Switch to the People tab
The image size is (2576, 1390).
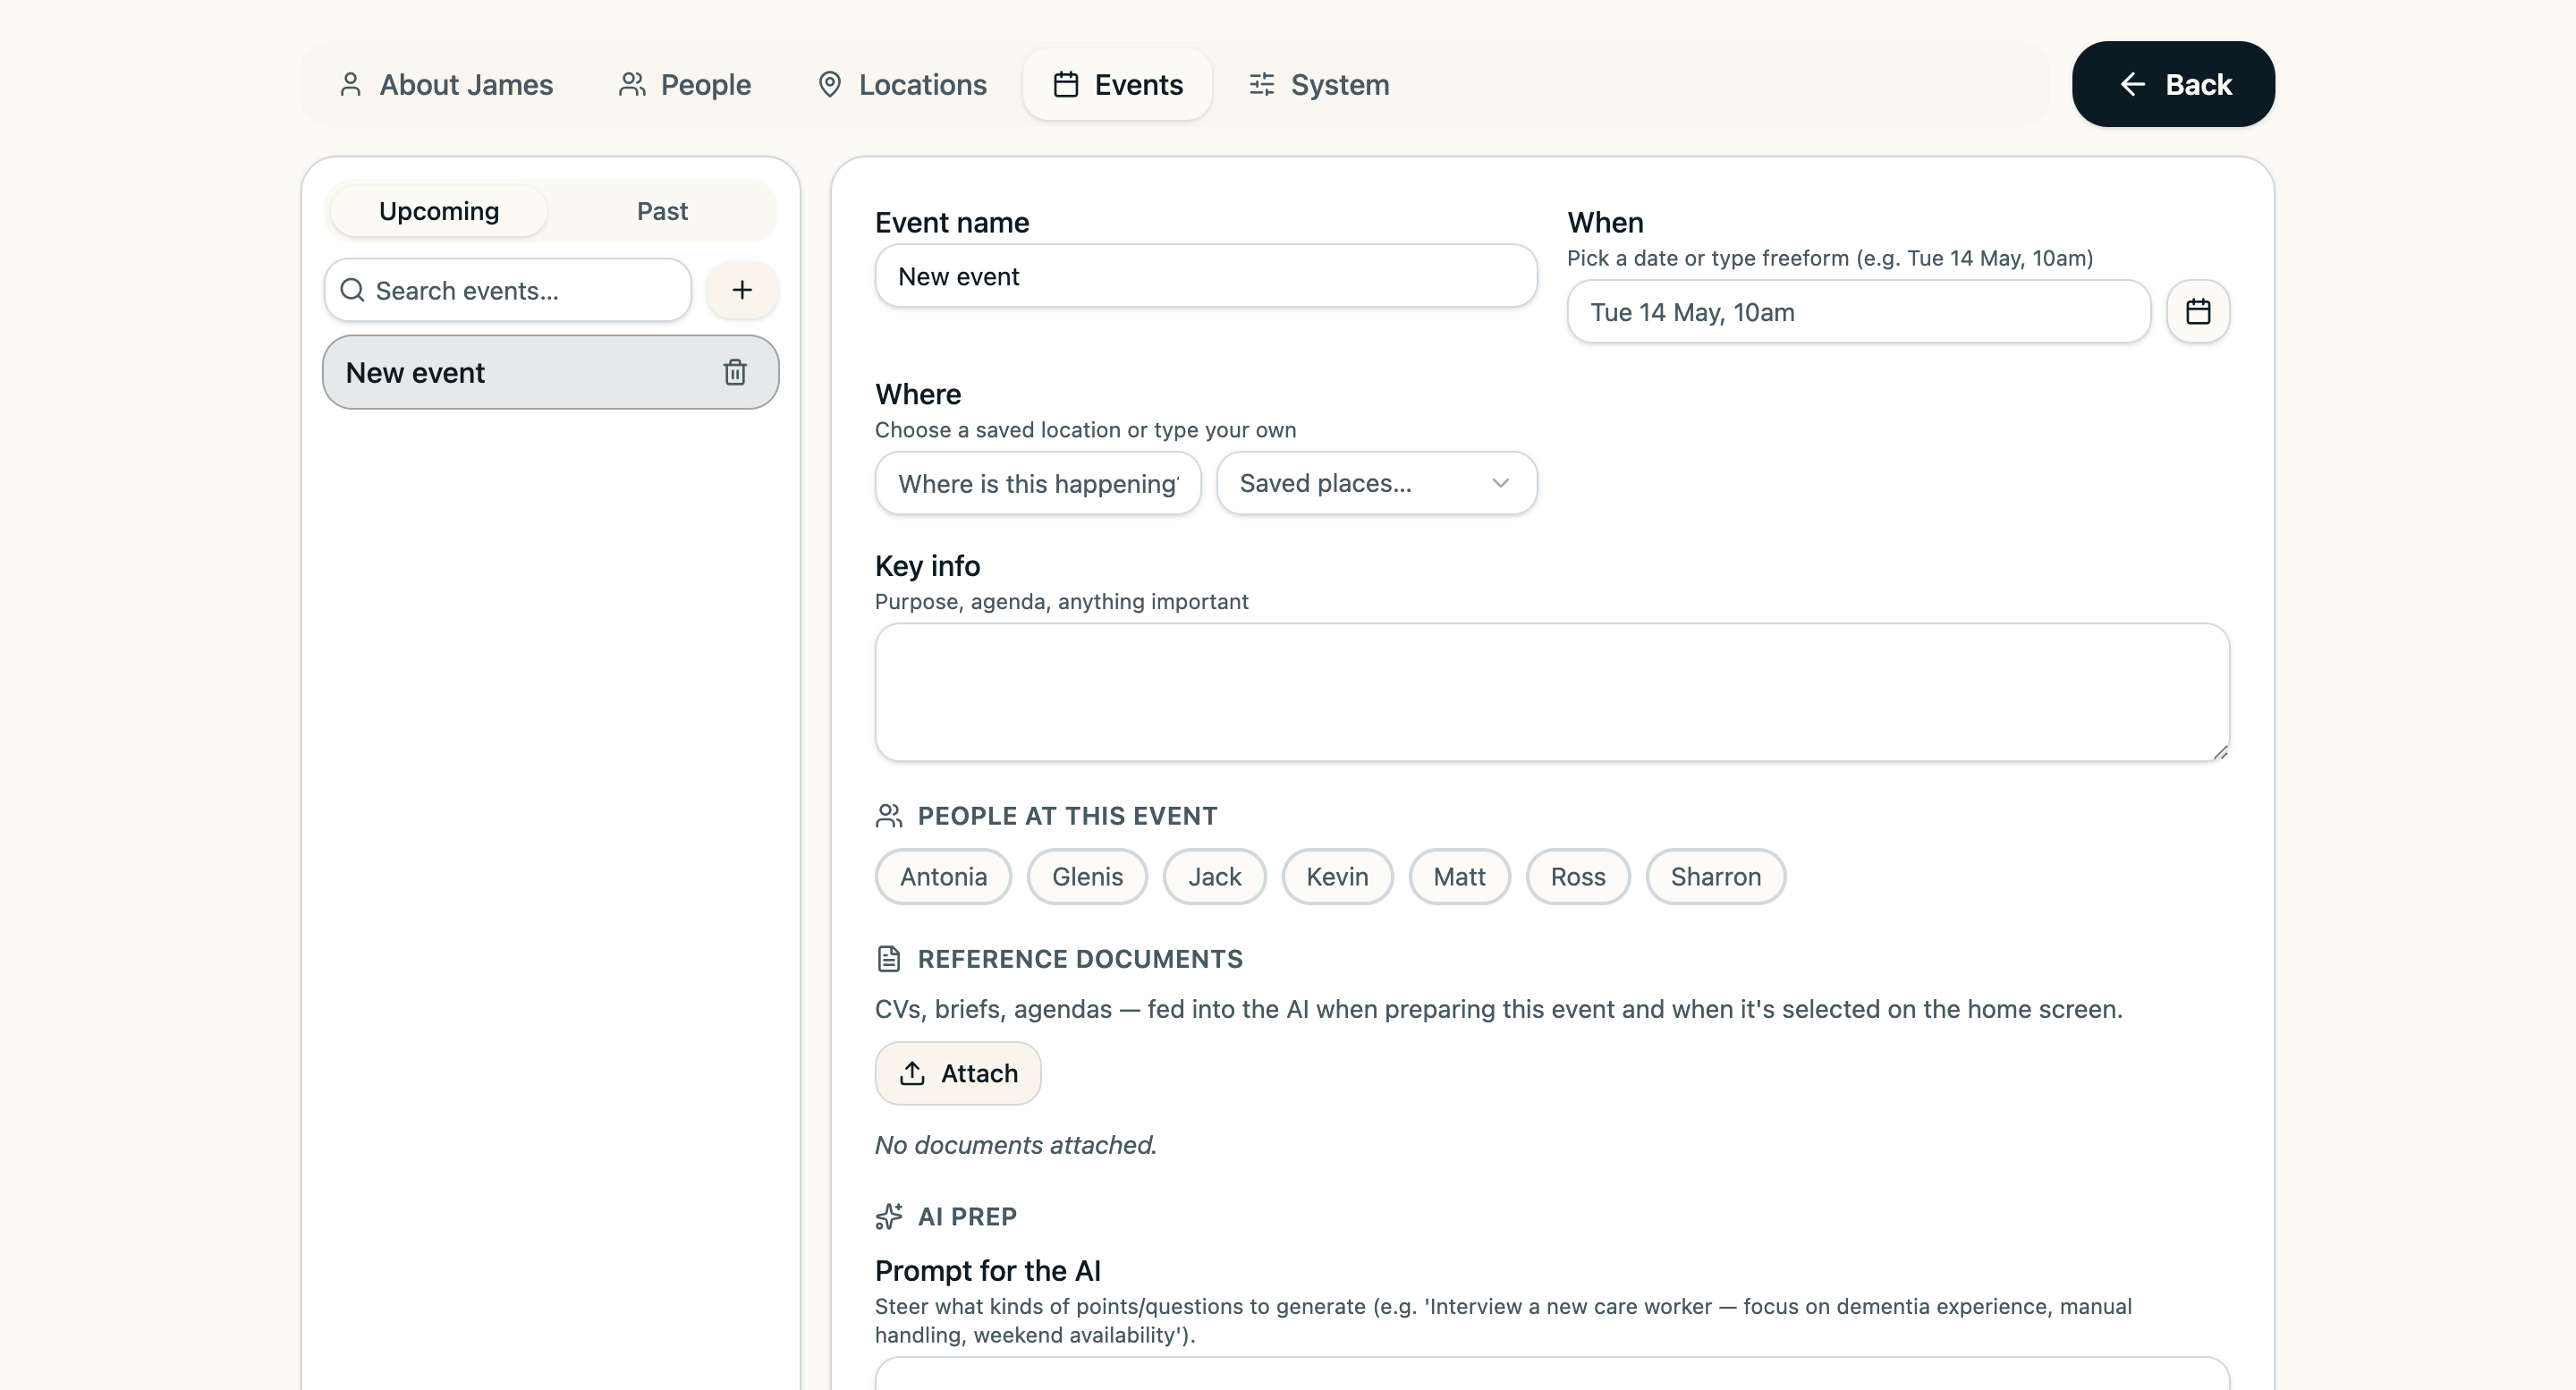tap(685, 84)
